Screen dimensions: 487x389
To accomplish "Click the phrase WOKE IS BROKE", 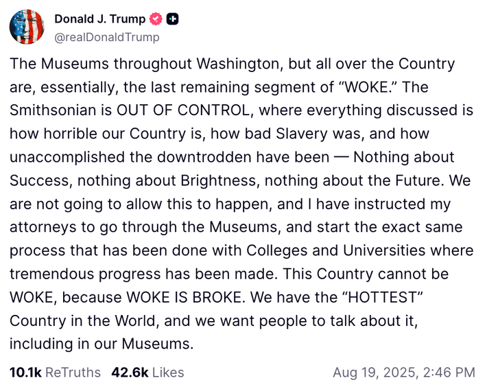I will 184,297.
